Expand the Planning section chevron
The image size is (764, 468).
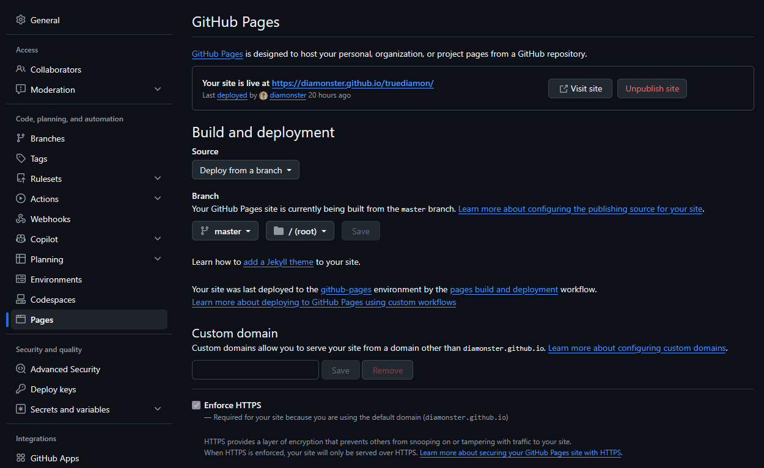(158, 259)
